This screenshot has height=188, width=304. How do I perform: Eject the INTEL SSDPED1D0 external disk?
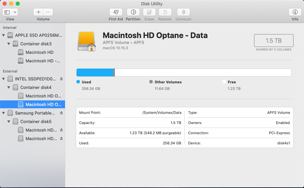[61, 79]
